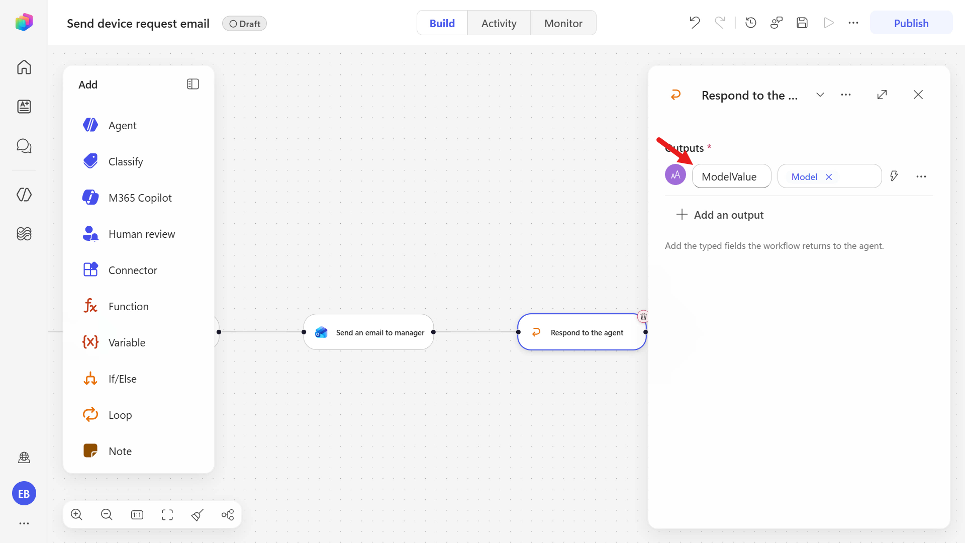Click the ModelValue name input field
The image size is (965, 543).
click(x=732, y=176)
